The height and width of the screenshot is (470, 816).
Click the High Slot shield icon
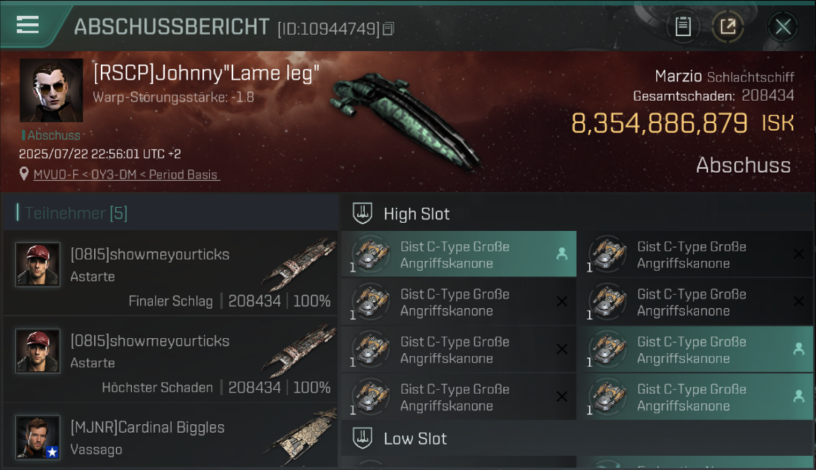point(362,214)
